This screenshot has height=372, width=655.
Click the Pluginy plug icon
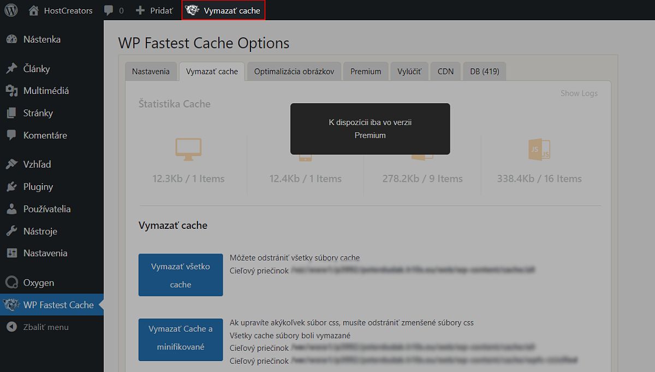pos(11,187)
